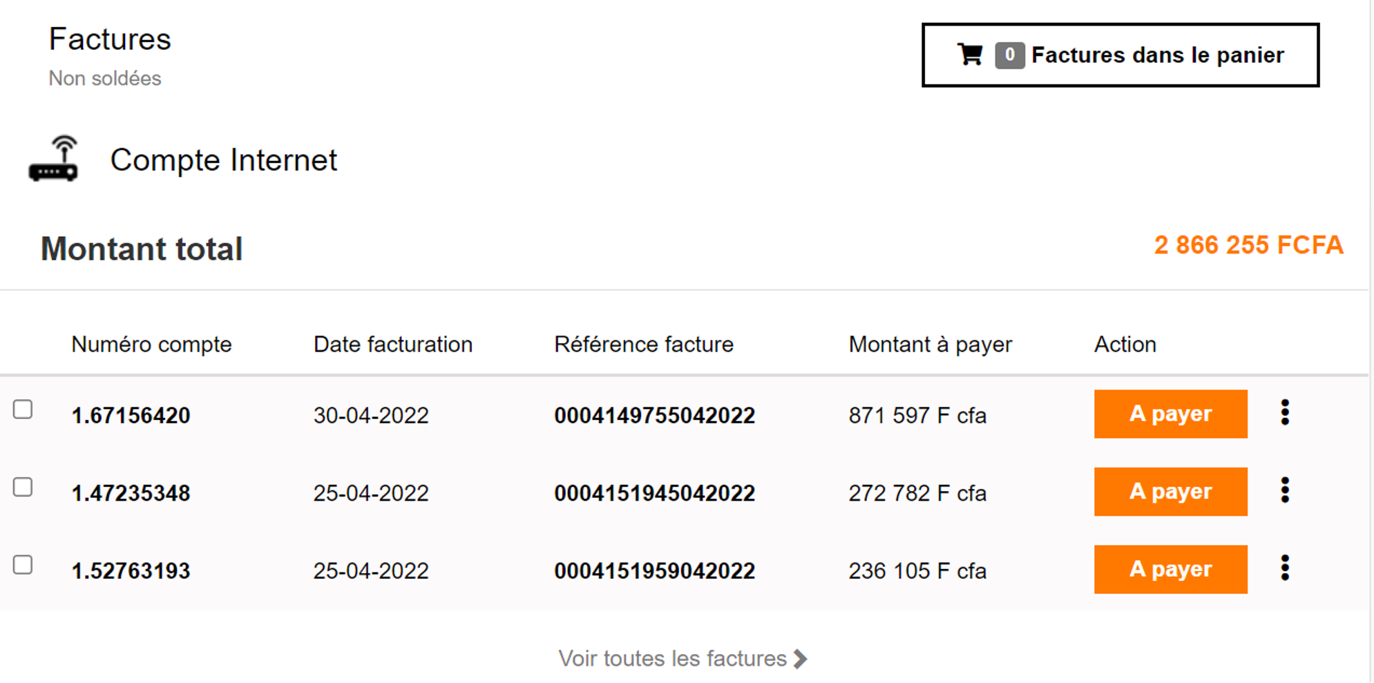1374x683 pixels.
Task: Open options menu for invoice 0004149755042022
Action: tap(1284, 413)
